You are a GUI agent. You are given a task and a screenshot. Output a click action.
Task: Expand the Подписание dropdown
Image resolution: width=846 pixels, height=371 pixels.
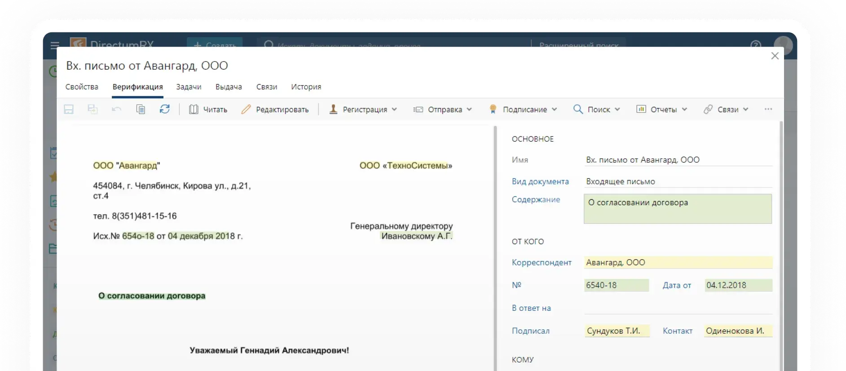[x=554, y=109]
